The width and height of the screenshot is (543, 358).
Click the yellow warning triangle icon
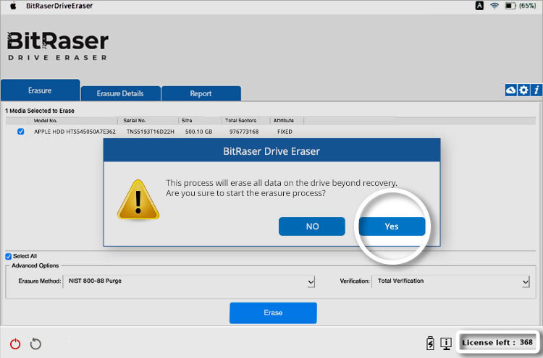[138, 200]
